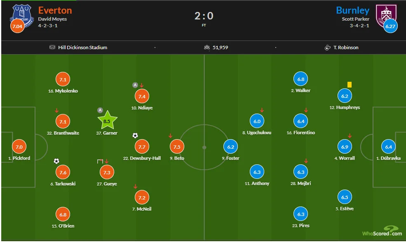
Task: Click the attendance icon next to 51,959
Action: (207, 47)
